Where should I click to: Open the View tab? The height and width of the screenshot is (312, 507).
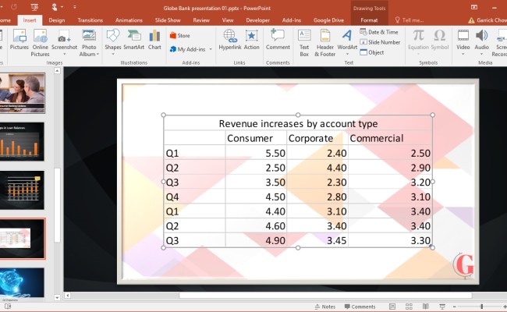pos(228,20)
